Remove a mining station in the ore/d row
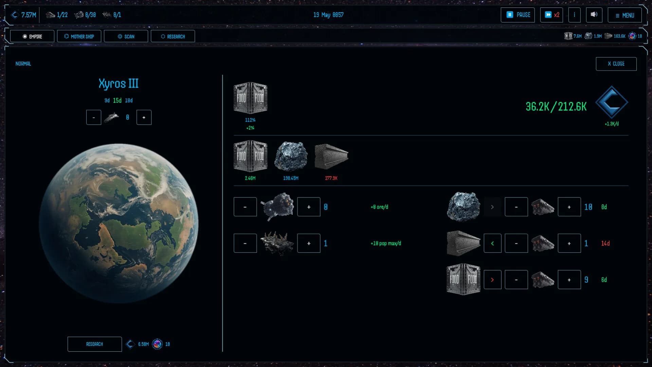652x367 pixels. [245, 207]
